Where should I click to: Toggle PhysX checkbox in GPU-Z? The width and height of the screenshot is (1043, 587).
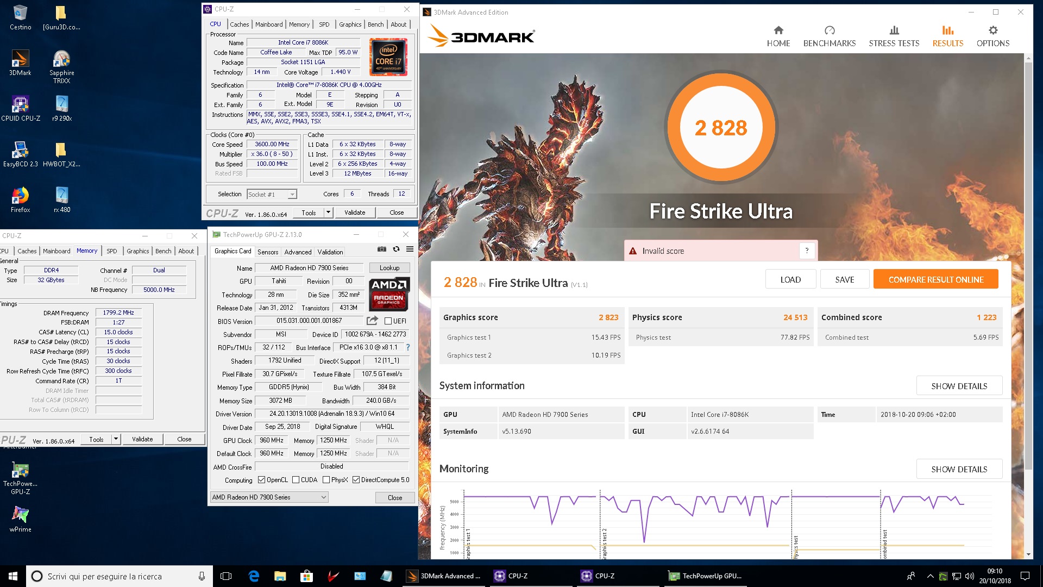(x=326, y=480)
